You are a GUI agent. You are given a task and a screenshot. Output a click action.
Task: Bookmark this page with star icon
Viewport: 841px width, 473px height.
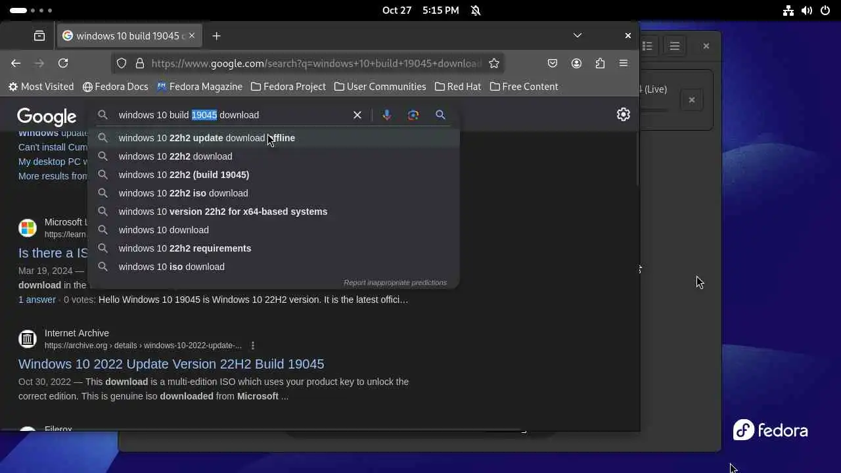pyautogui.click(x=494, y=63)
